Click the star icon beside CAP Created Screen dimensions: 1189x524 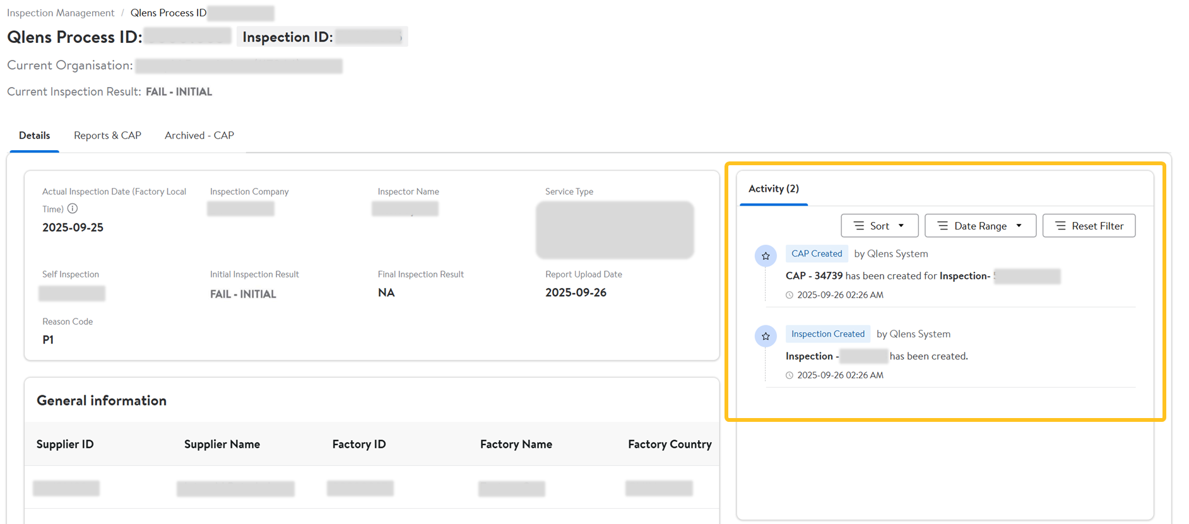coord(766,256)
